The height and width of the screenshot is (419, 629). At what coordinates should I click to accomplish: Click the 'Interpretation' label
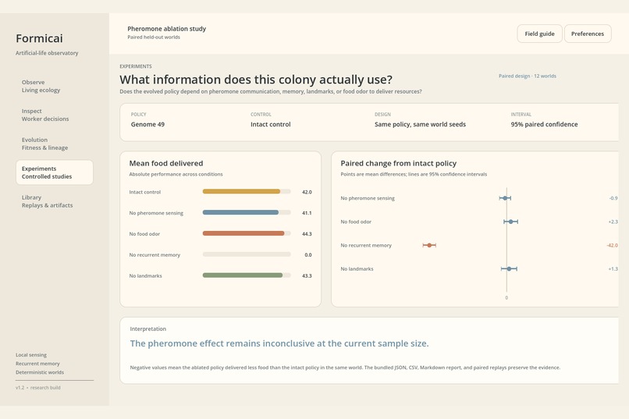[148, 328]
